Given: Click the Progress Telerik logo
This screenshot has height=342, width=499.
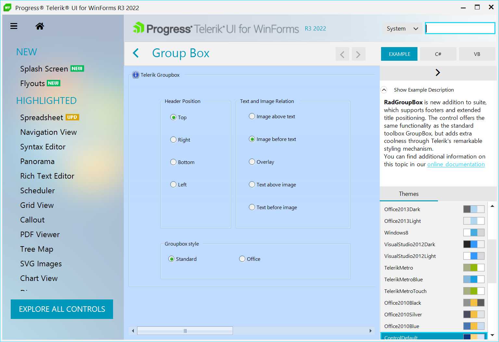Looking at the screenshot, I should point(216,29).
